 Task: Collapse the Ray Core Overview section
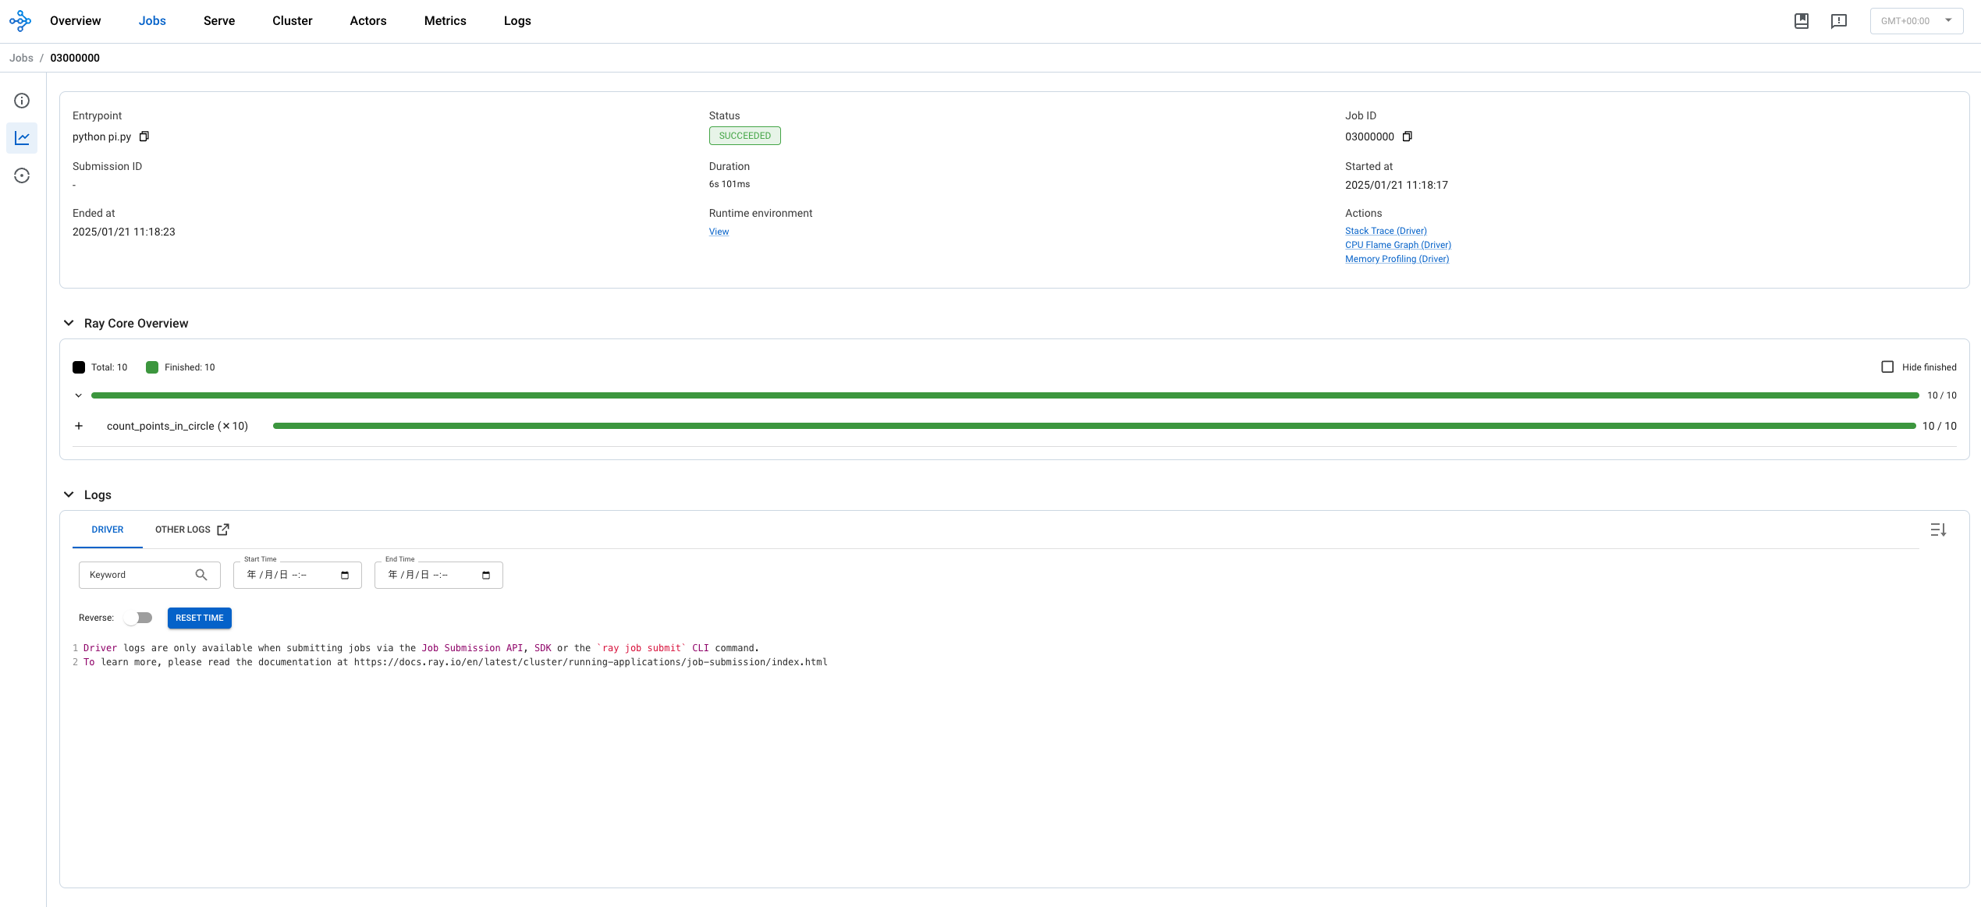[69, 324]
